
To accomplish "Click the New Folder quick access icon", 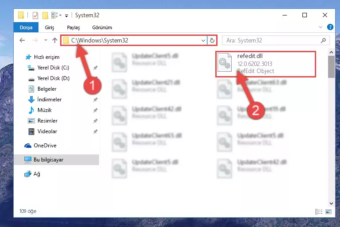I will [45, 15].
